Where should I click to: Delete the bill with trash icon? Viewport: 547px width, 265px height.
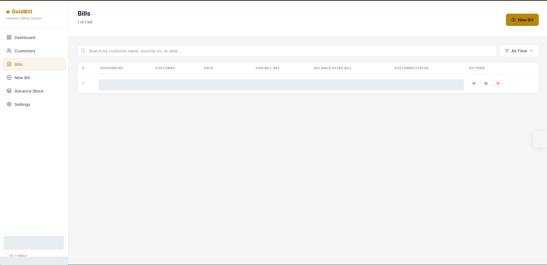(x=498, y=83)
